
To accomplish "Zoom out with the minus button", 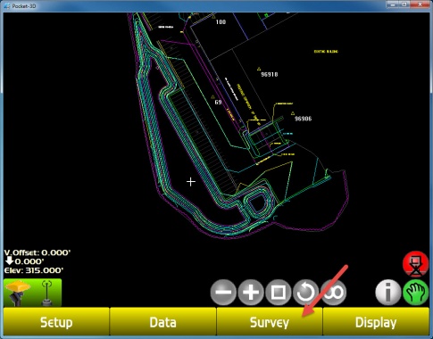I will [223, 293].
